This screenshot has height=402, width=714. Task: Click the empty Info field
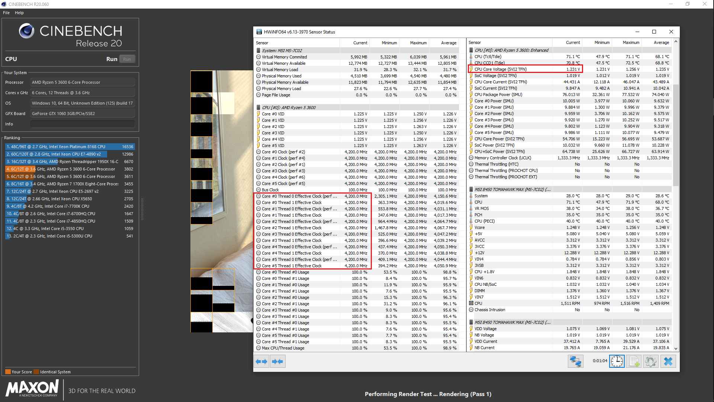point(83,124)
